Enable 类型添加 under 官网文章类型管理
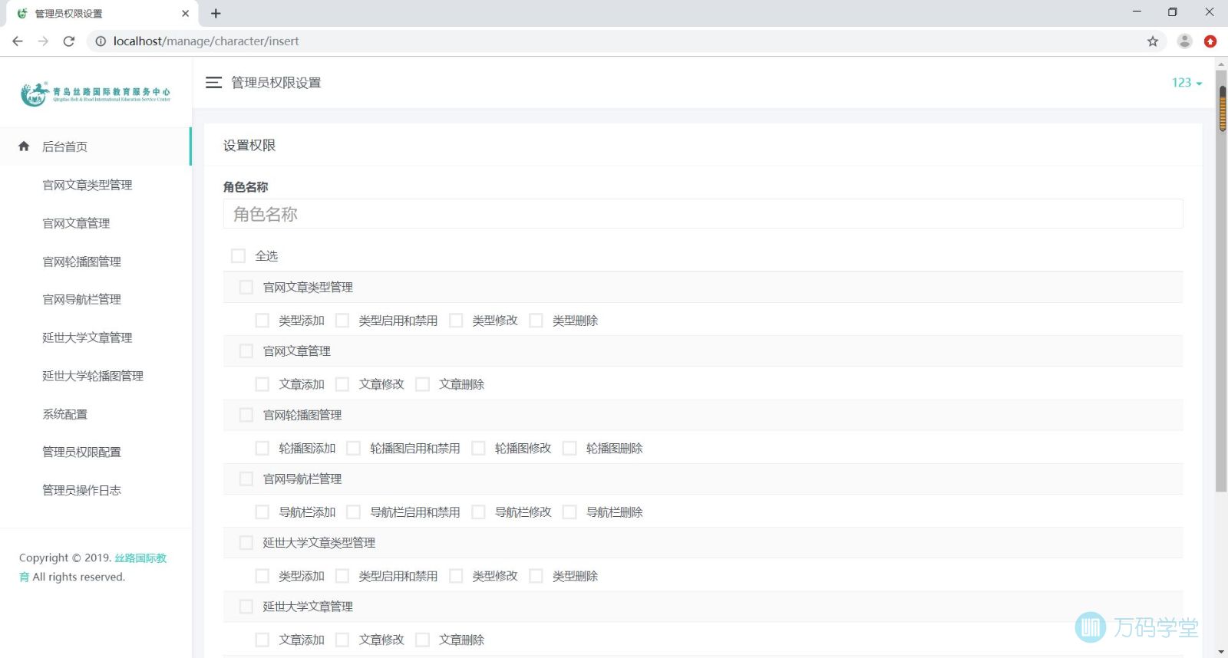1228x658 pixels. [262, 321]
